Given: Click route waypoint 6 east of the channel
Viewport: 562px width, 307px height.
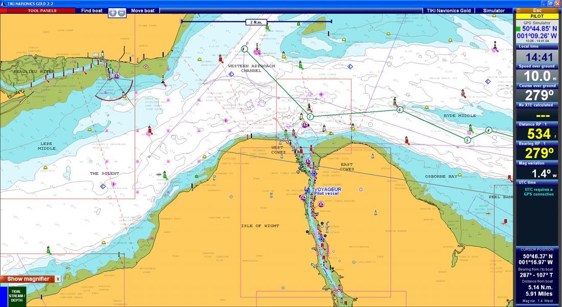Looking at the screenshot, I should point(400,110).
